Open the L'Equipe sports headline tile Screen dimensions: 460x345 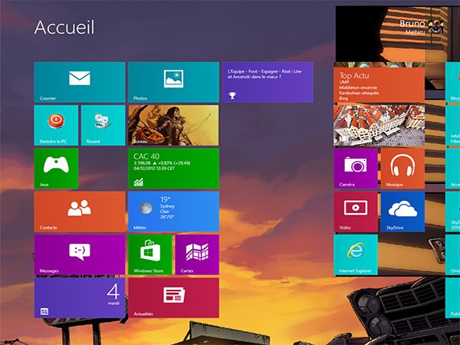coord(268,82)
